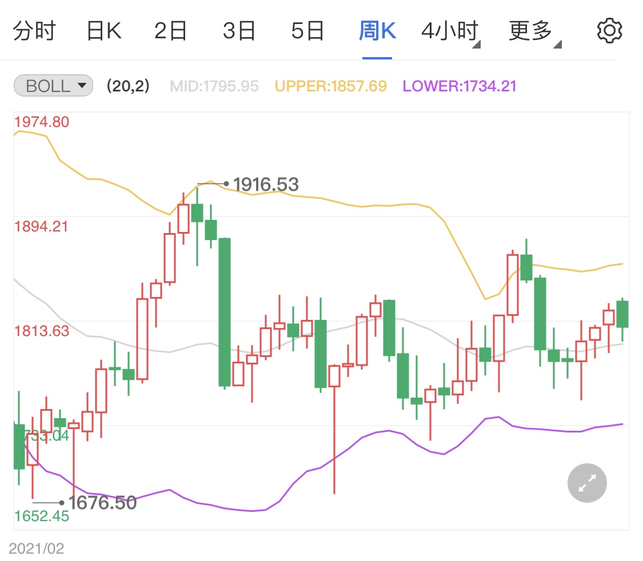Click the MID:1795.95 value
This screenshot has height=561, width=643.
coord(214,86)
